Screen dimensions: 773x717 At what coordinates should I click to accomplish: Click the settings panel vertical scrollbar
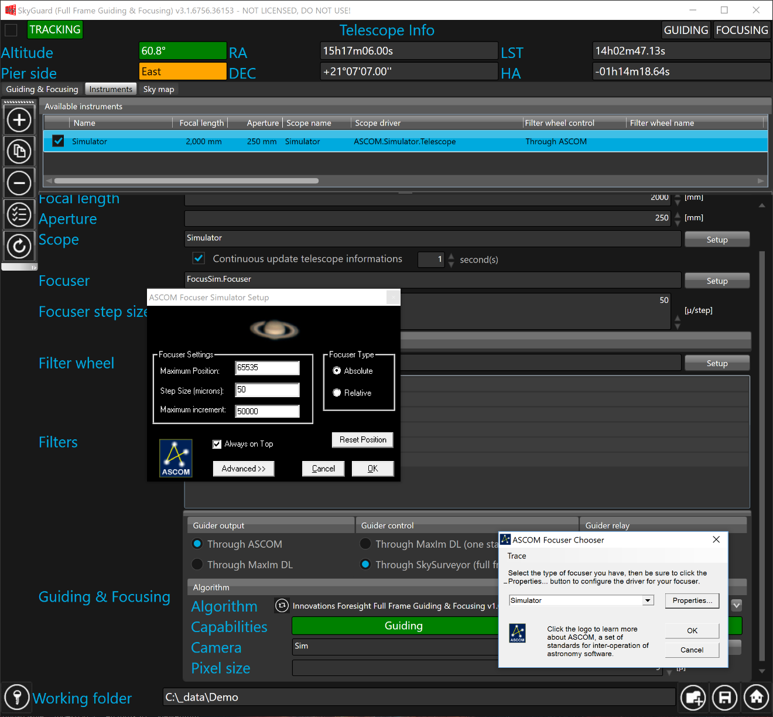762,457
